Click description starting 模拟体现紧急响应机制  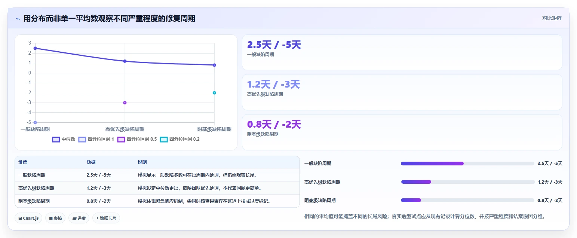tap(204, 201)
